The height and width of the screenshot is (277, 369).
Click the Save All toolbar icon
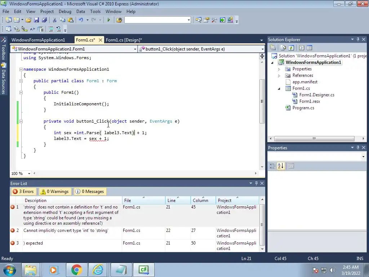44,20
